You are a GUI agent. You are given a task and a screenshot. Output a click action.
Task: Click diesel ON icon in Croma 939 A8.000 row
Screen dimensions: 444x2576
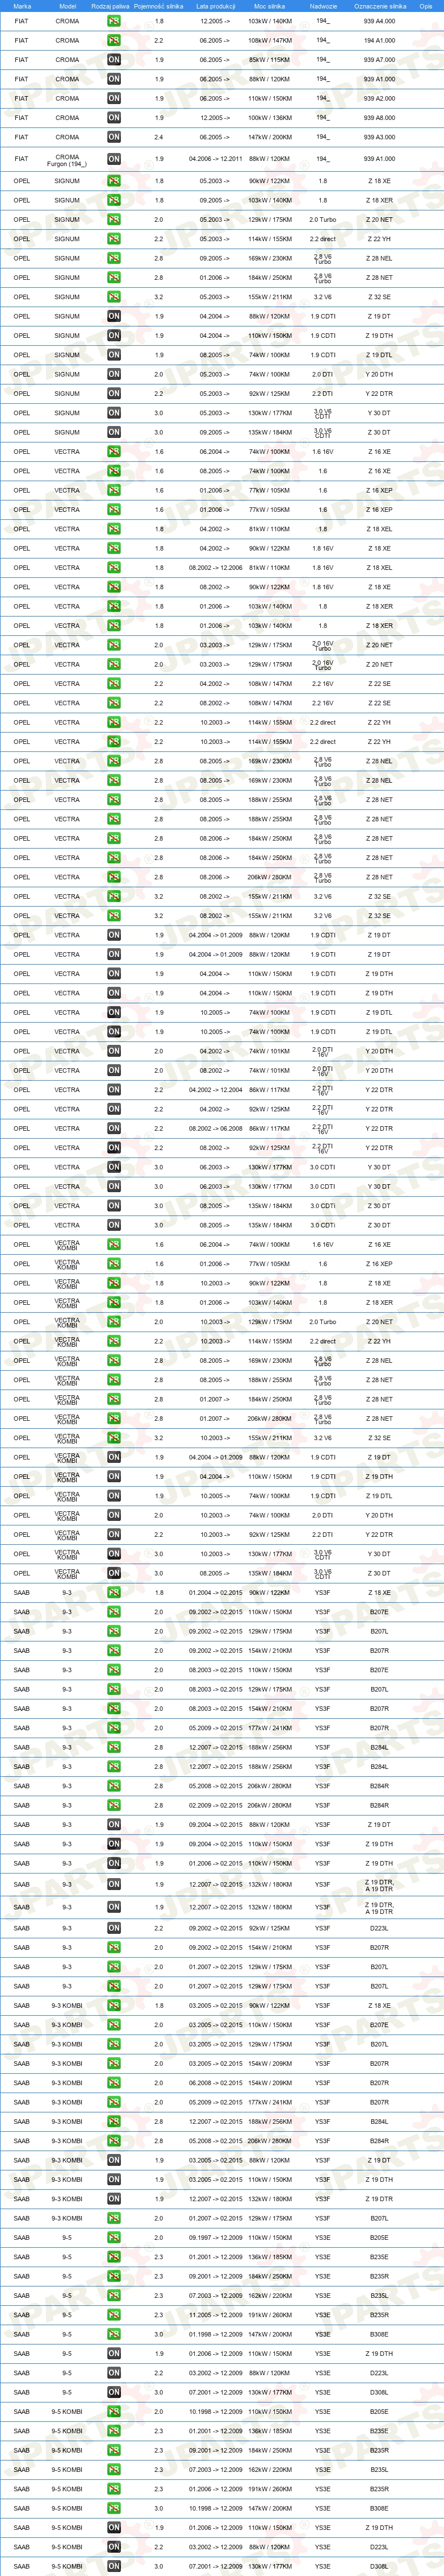(x=114, y=118)
